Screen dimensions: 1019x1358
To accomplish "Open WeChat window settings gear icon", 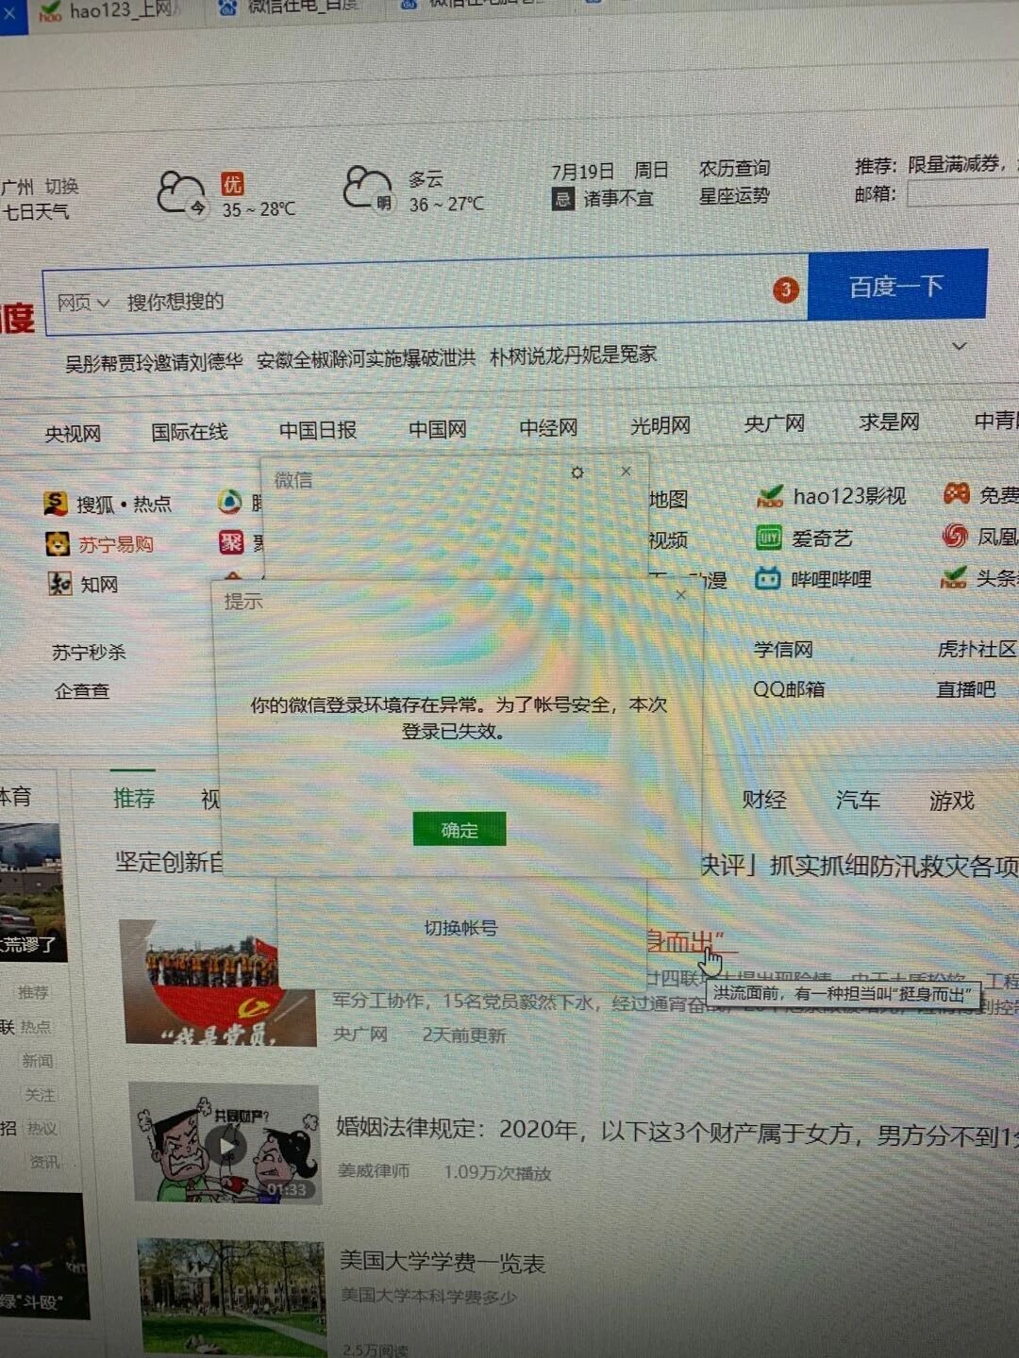I will [x=577, y=472].
